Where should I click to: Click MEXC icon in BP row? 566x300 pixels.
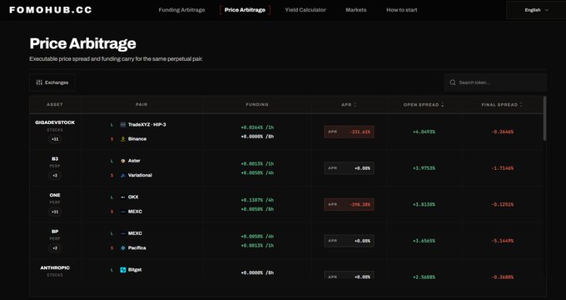122,233
